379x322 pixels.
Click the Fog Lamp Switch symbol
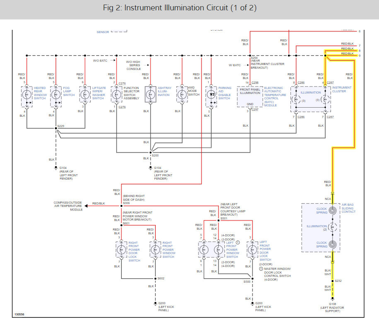pos(55,94)
